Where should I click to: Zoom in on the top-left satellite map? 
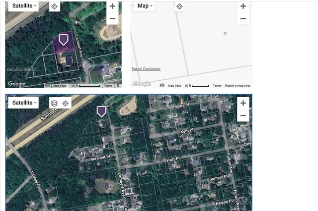click(x=112, y=6)
